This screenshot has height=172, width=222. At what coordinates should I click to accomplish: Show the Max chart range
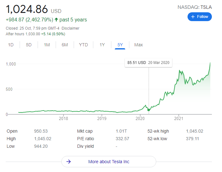(x=139, y=45)
